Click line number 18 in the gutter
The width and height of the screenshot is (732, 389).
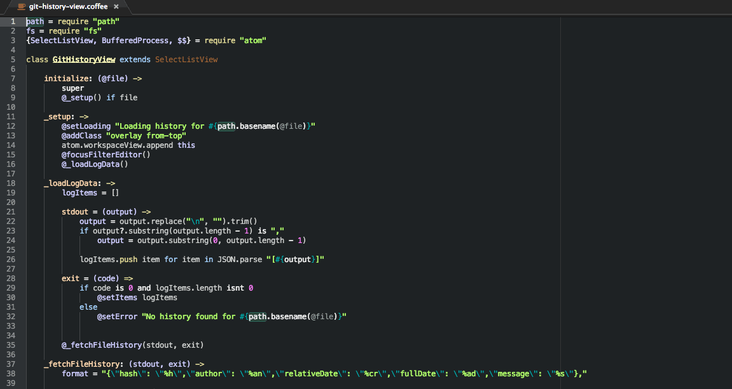pyautogui.click(x=11, y=183)
